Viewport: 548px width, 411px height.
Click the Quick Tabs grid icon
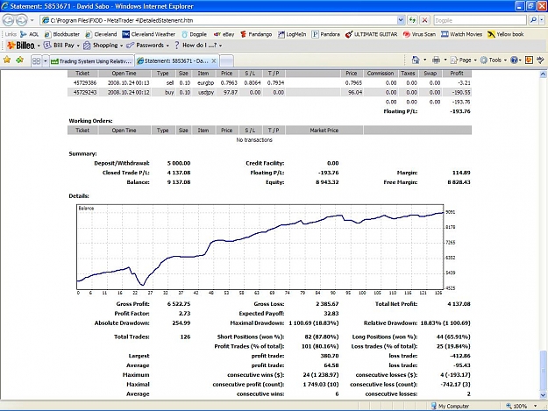[36, 61]
